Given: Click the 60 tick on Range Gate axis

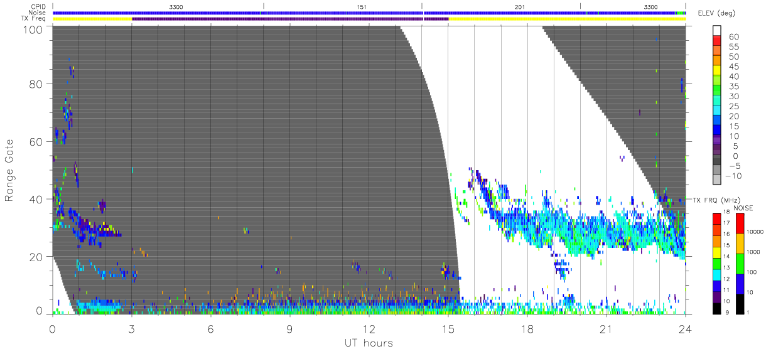Looking at the screenshot, I should pos(36,142).
